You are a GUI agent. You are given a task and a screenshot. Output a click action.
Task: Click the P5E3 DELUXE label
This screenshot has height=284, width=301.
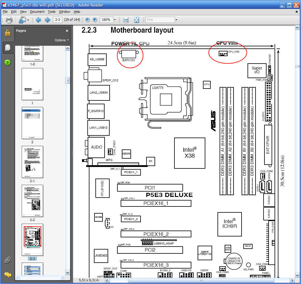pos(169,195)
